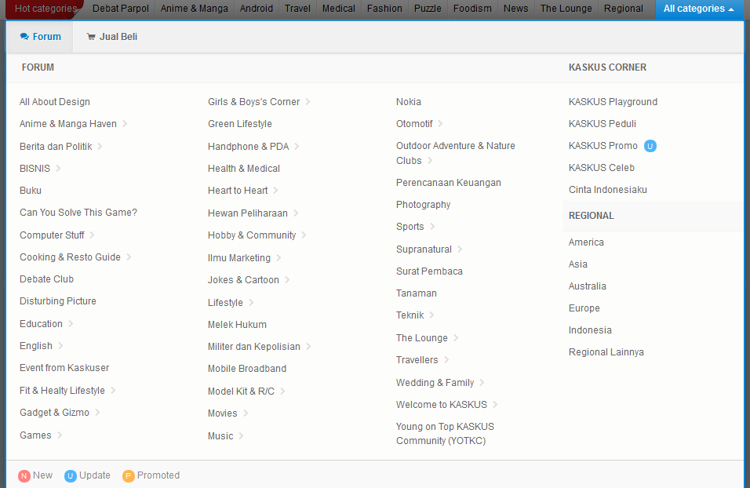750x488 pixels.
Task: Collapse the All categories dropdown
Action: click(x=699, y=9)
